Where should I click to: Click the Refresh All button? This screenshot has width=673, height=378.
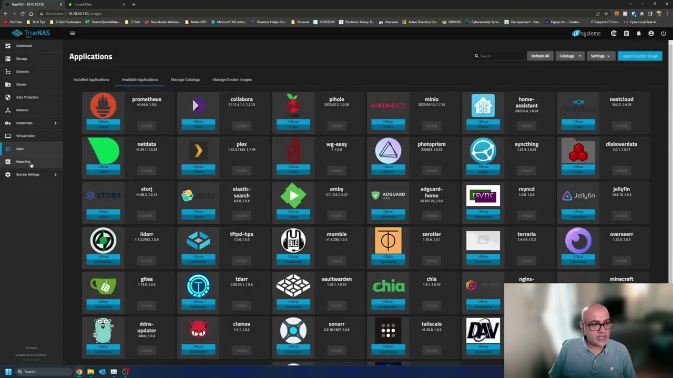coord(540,56)
